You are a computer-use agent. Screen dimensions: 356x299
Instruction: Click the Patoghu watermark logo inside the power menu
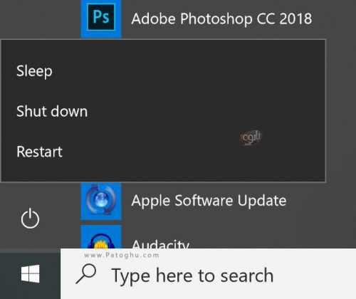(x=251, y=137)
